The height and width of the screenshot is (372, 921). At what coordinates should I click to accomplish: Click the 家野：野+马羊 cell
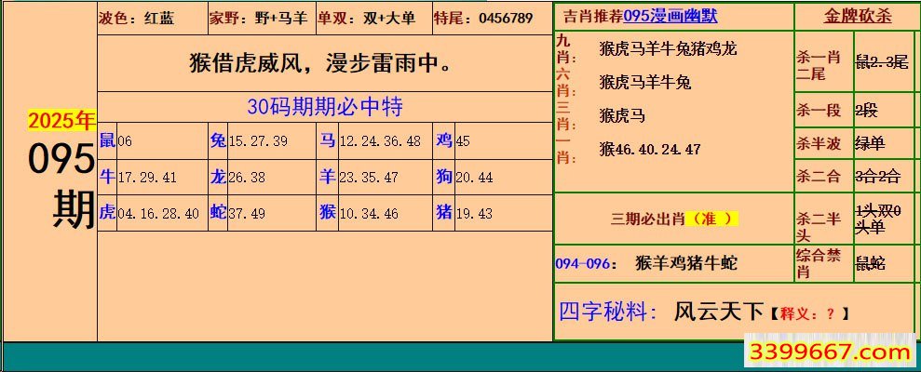pyautogui.click(x=259, y=18)
